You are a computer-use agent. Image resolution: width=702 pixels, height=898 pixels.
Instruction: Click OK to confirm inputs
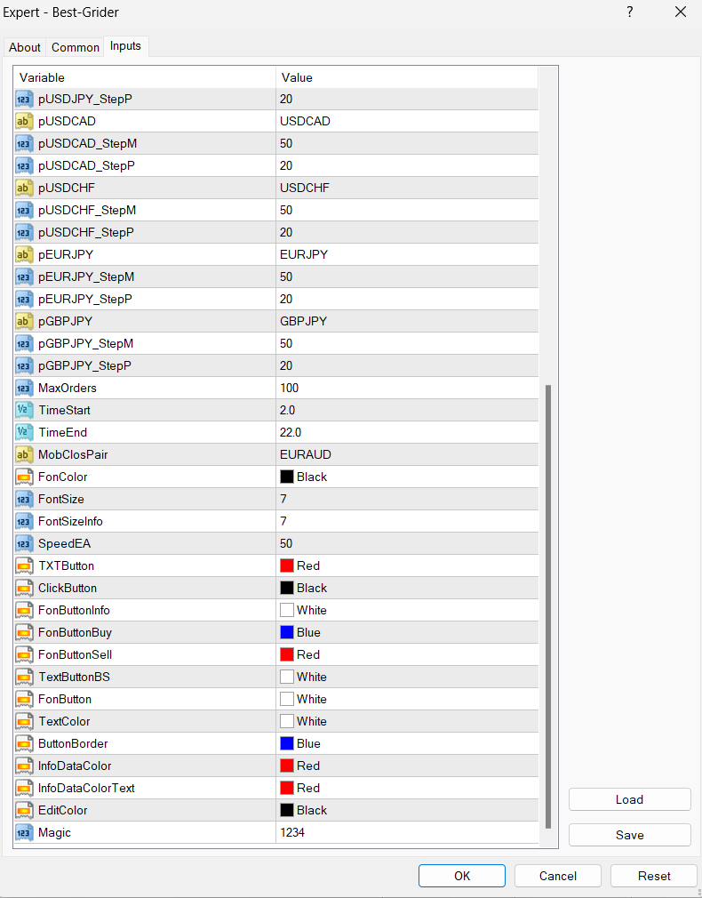pos(462,876)
